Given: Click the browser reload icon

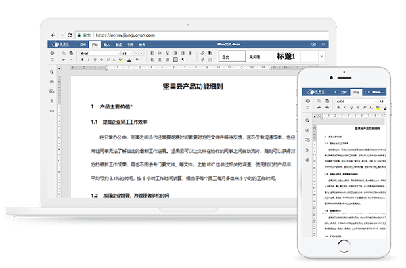Looking at the screenshot, I should pos(70,35).
